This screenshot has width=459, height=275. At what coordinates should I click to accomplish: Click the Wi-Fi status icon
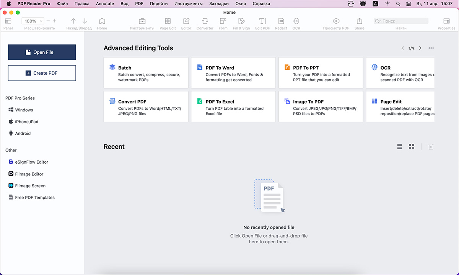pyautogui.click(x=388, y=3)
